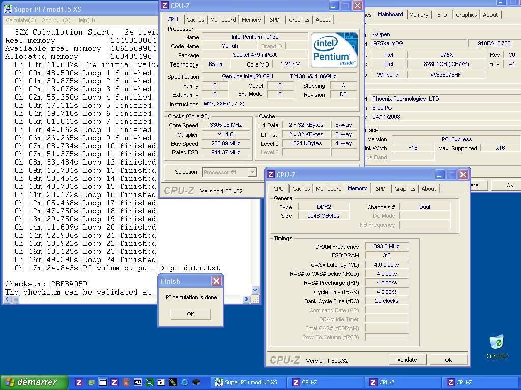Click Loop 24 finished line in Super PI
Image resolution: width=521 pixels, height=390 pixels.
(x=85, y=259)
